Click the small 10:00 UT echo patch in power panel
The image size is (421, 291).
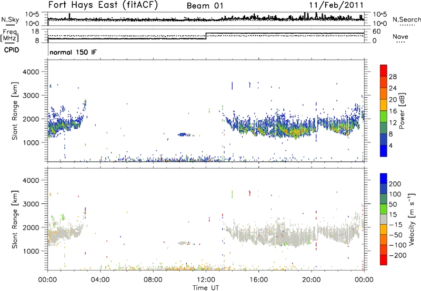[x=184, y=134]
